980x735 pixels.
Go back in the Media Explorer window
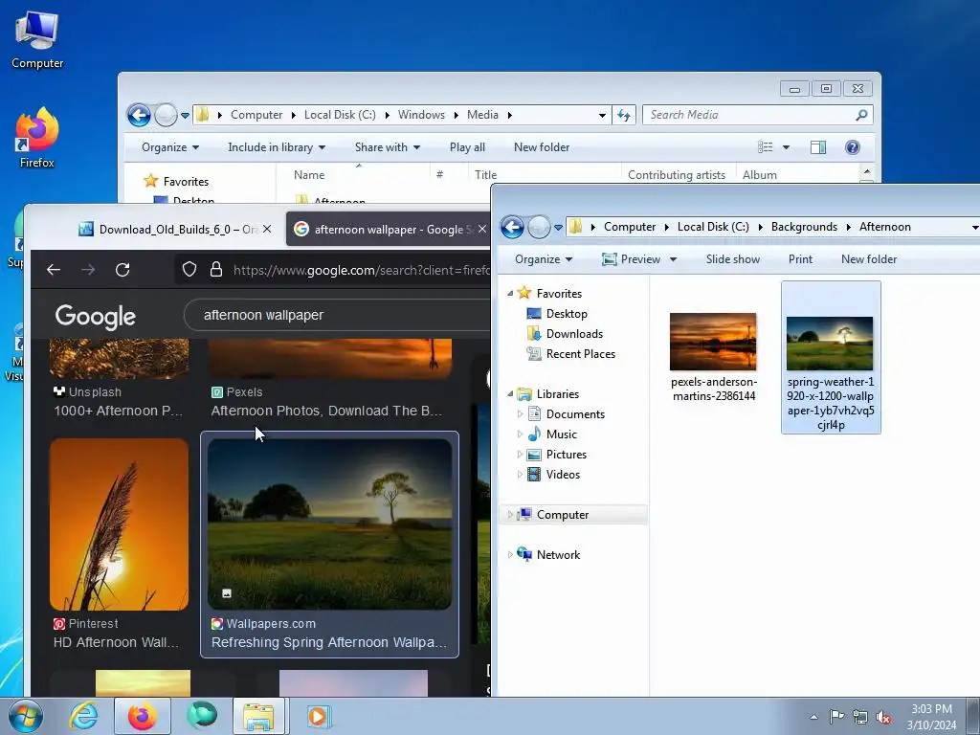pos(139,115)
